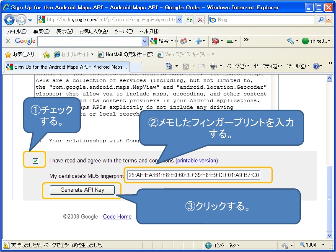This screenshot has width=336, height=252.
Task: Click the protected mode lock icon in status bar
Action: pyautogui.click(x=285, y=245)
